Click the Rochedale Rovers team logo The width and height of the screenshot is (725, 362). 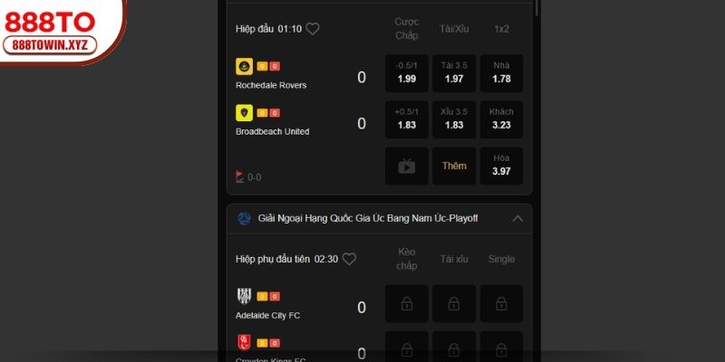pyautogui.click(x=244, y=66)
